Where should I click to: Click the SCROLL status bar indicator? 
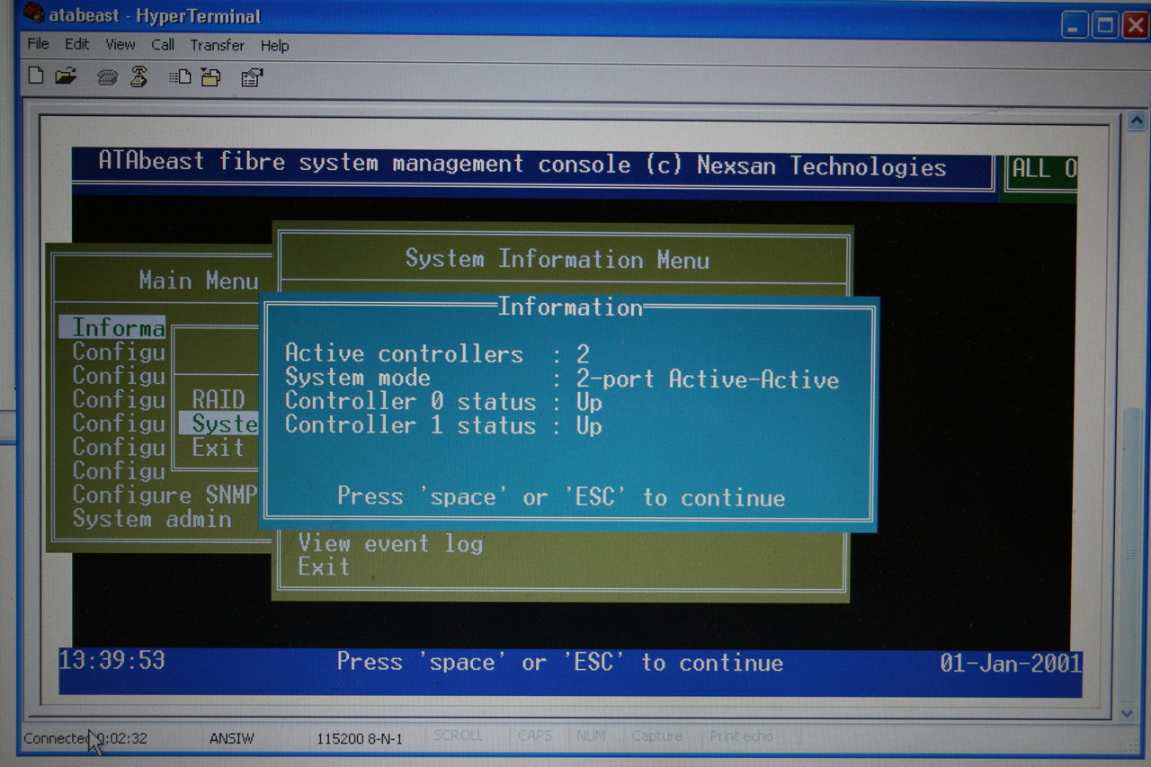coord(458,736)
